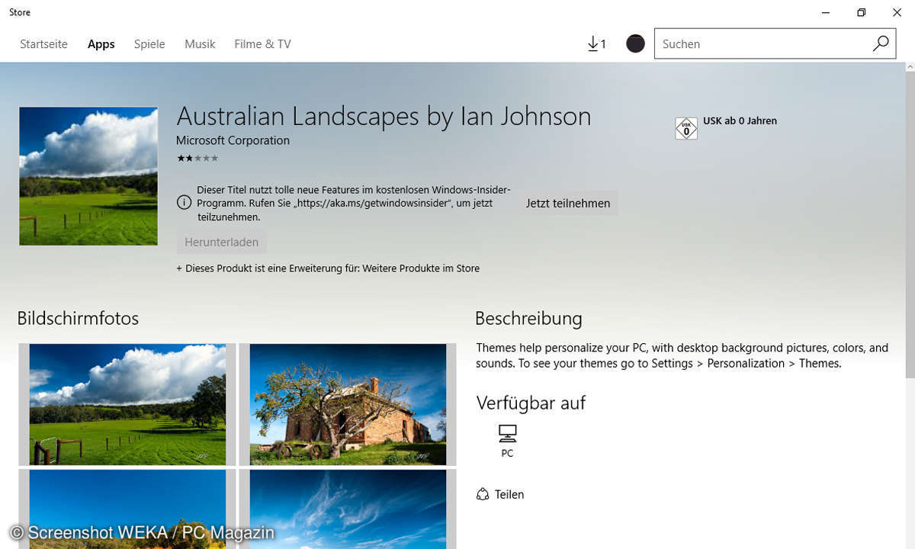
Task: Click the search magnifier icon
Action: 881,43
